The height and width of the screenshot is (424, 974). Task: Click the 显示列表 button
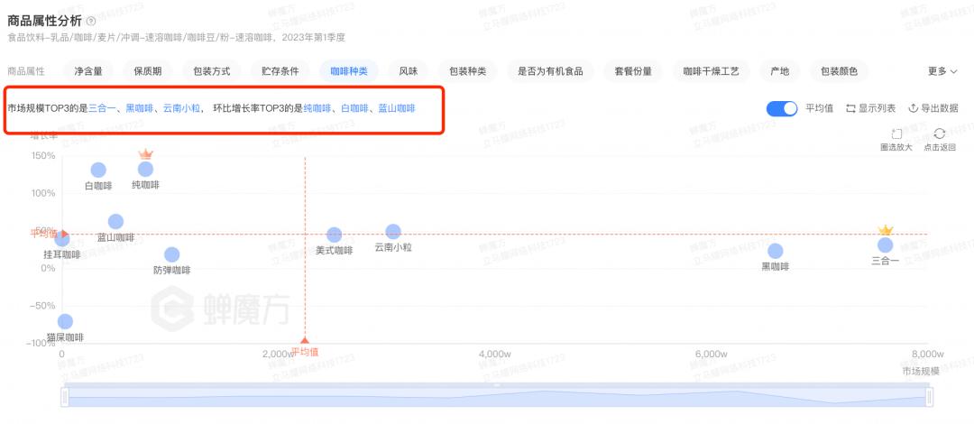point(871,108)
